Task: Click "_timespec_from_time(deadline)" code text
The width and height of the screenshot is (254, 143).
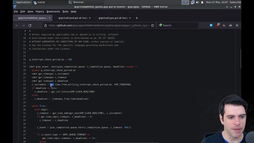Action: click(70, 99)
